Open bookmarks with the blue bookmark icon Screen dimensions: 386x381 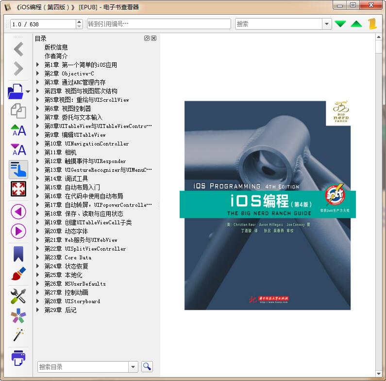point(18,254)
